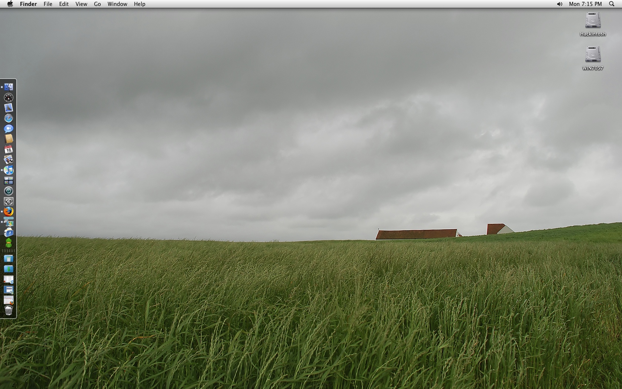Open System Preferences in the Dock
The image size is (622, 389).
[9, 201]
